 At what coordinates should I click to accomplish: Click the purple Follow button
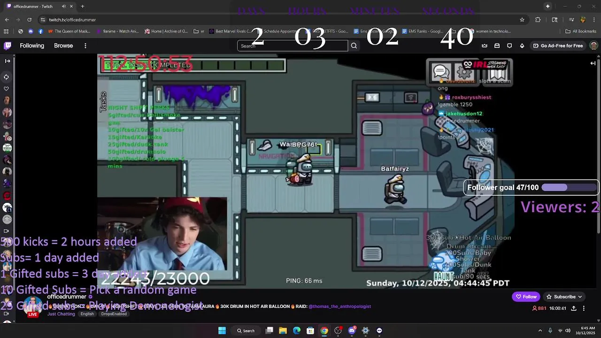[526, 297]
